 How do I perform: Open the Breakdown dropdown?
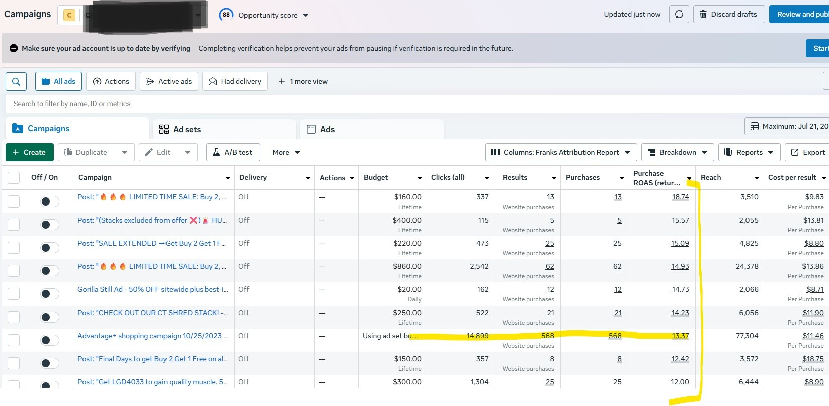pyautogui.click(x=678, y=152)
